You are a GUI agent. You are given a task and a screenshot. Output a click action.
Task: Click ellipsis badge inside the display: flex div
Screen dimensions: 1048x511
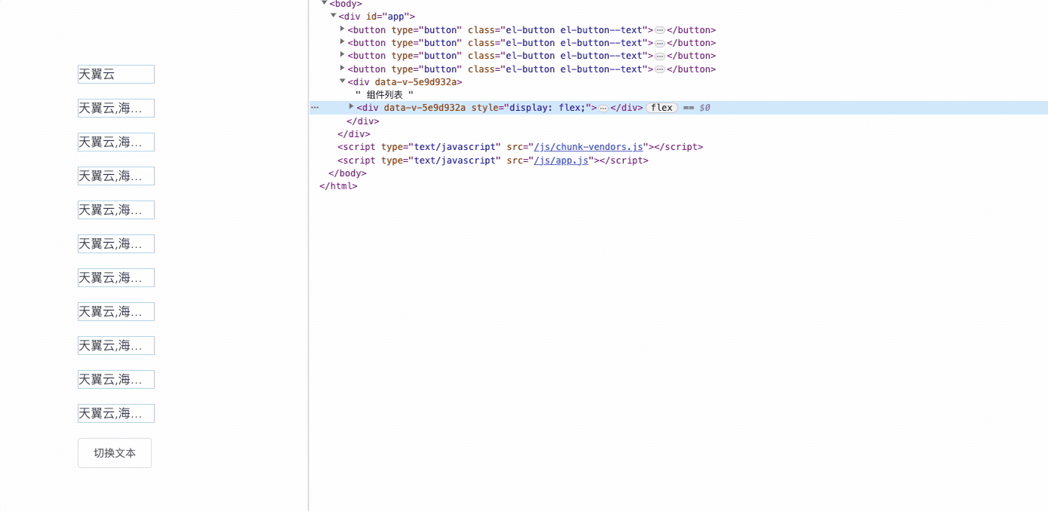[604, 109]
